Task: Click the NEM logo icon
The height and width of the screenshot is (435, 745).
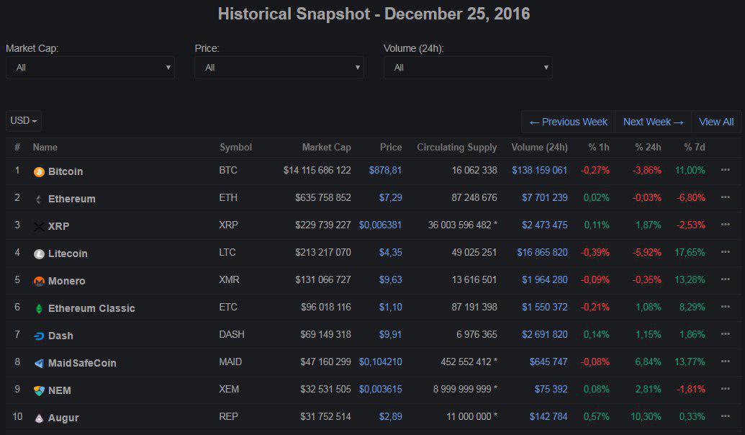Action: click(39, 391)
